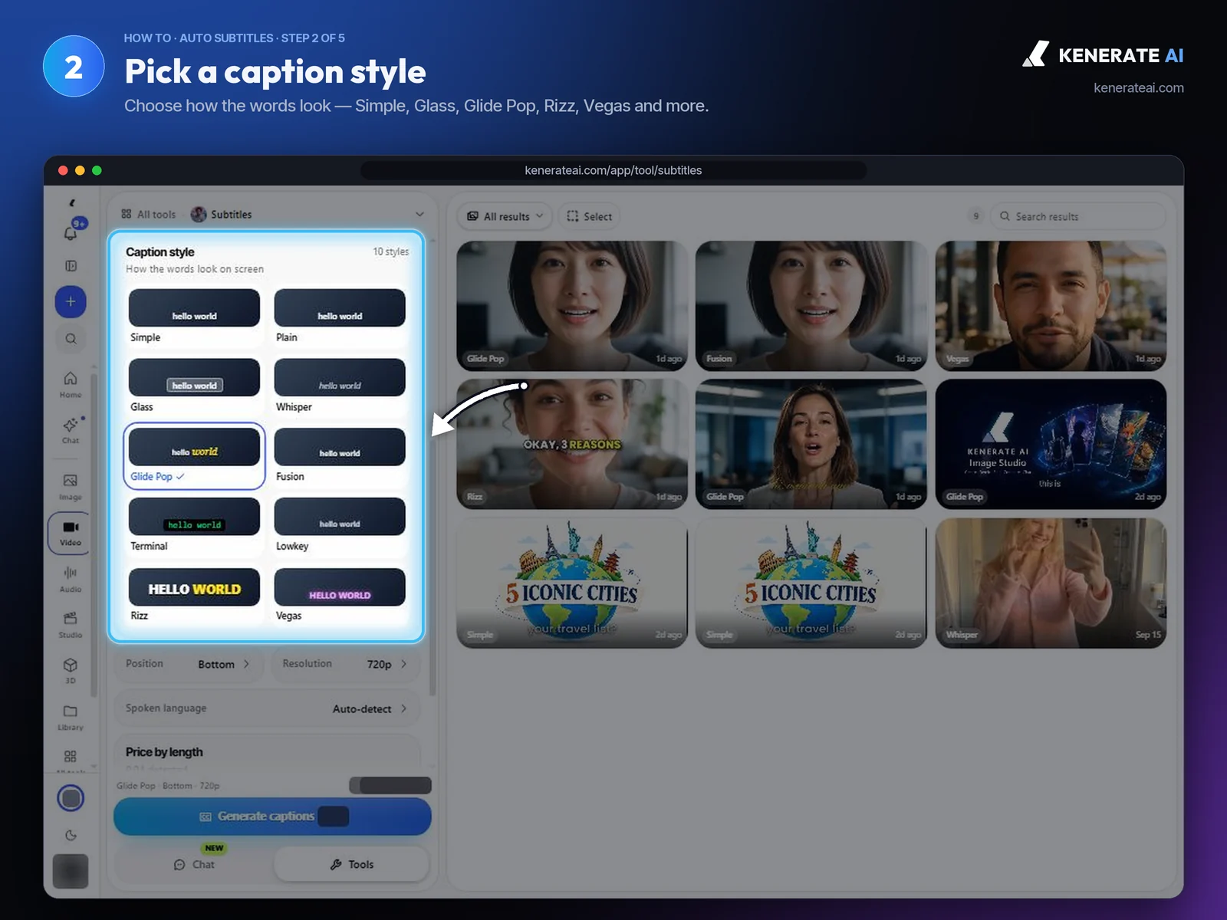Click the Select results button
This screenshot has height=920, width=1227.
590,216
